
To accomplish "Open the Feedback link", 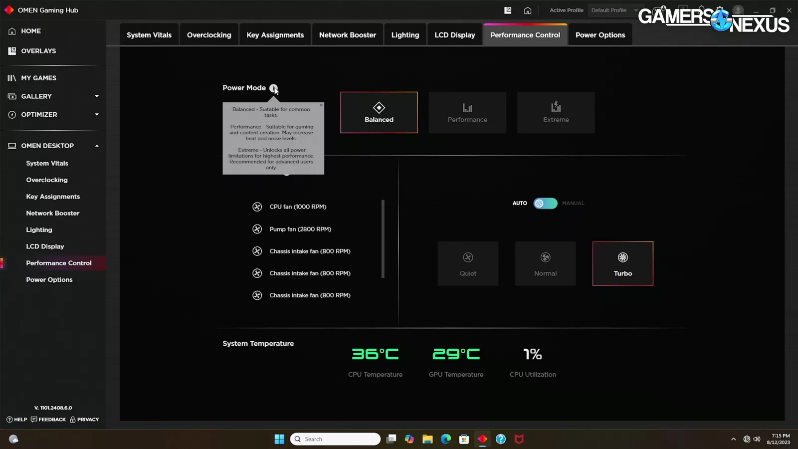I will (48, 420).
